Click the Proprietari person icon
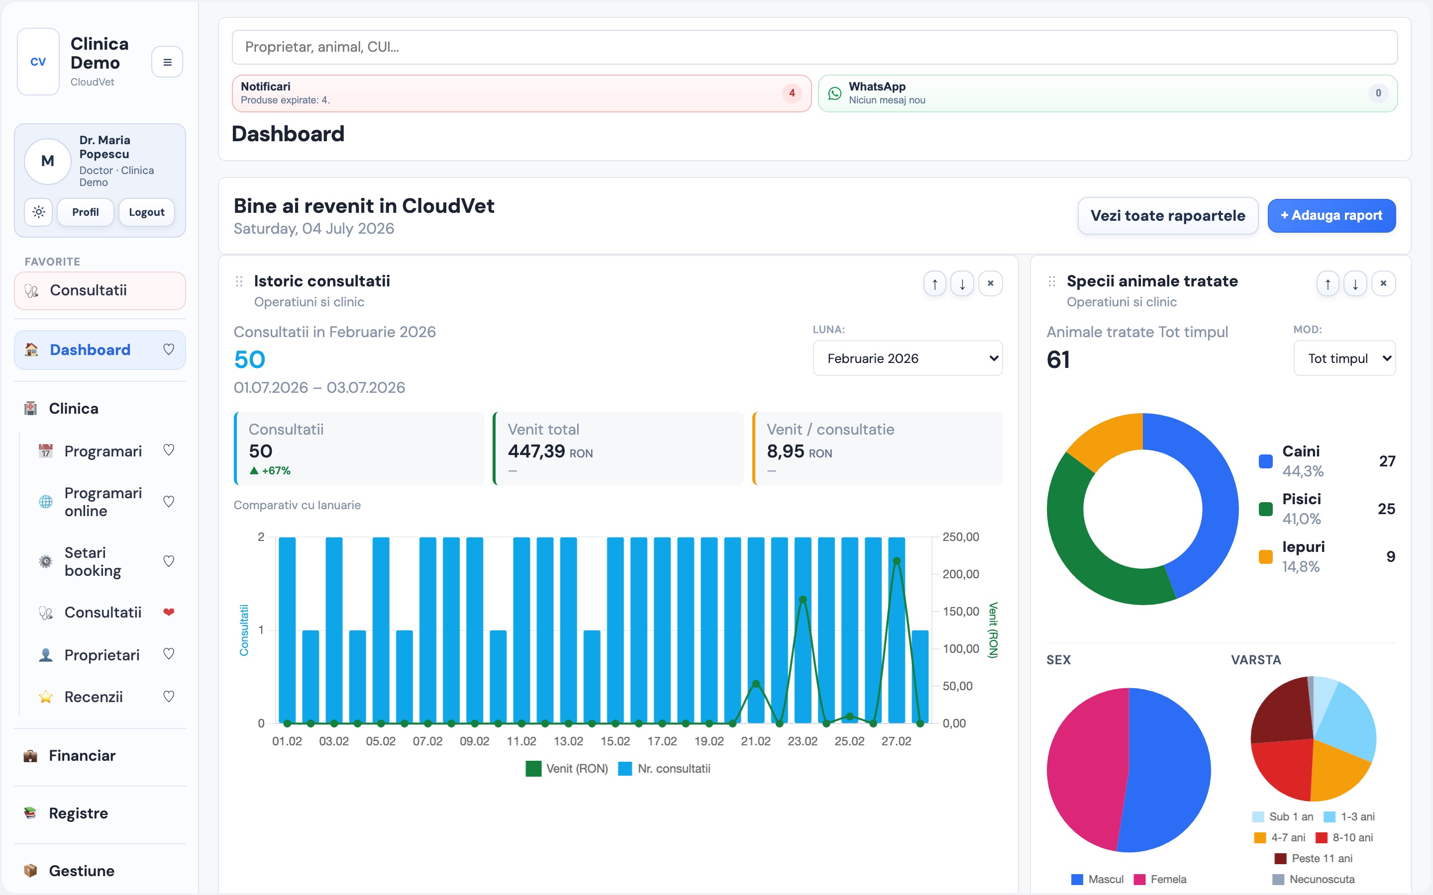Screen dimensions: 1433x895 (46, 655)
